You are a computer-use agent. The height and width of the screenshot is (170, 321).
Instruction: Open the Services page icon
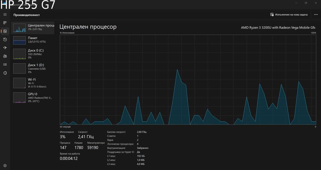[x=5, y=73]
